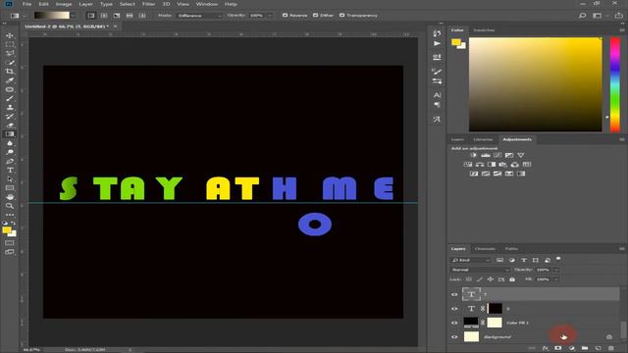Image resolution: width=628 pixels, height=353 pixels.
Task: Select the Zoom tool
Action: tap(10, 206)
